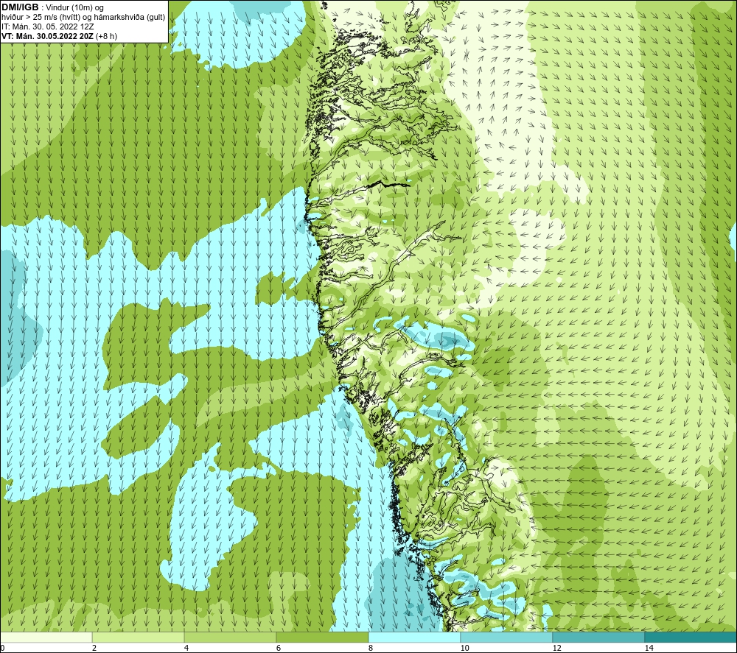Click the legend label '14'
Screen dimensions: 737x653
pos(649,648)
